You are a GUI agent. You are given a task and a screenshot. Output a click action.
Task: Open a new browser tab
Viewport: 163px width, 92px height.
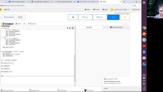(x=124, y=2)
